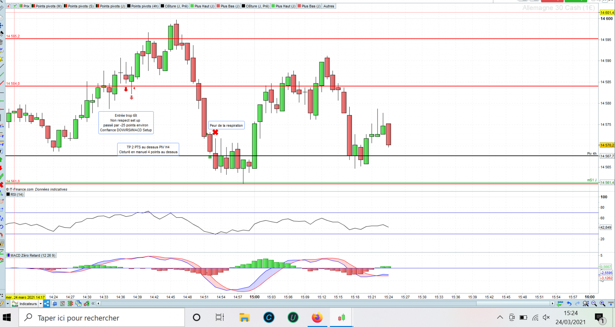Viewport: 615px width, 327px height.
Task: Select Points pivots (S) legend
Action: tap(79, 6)
